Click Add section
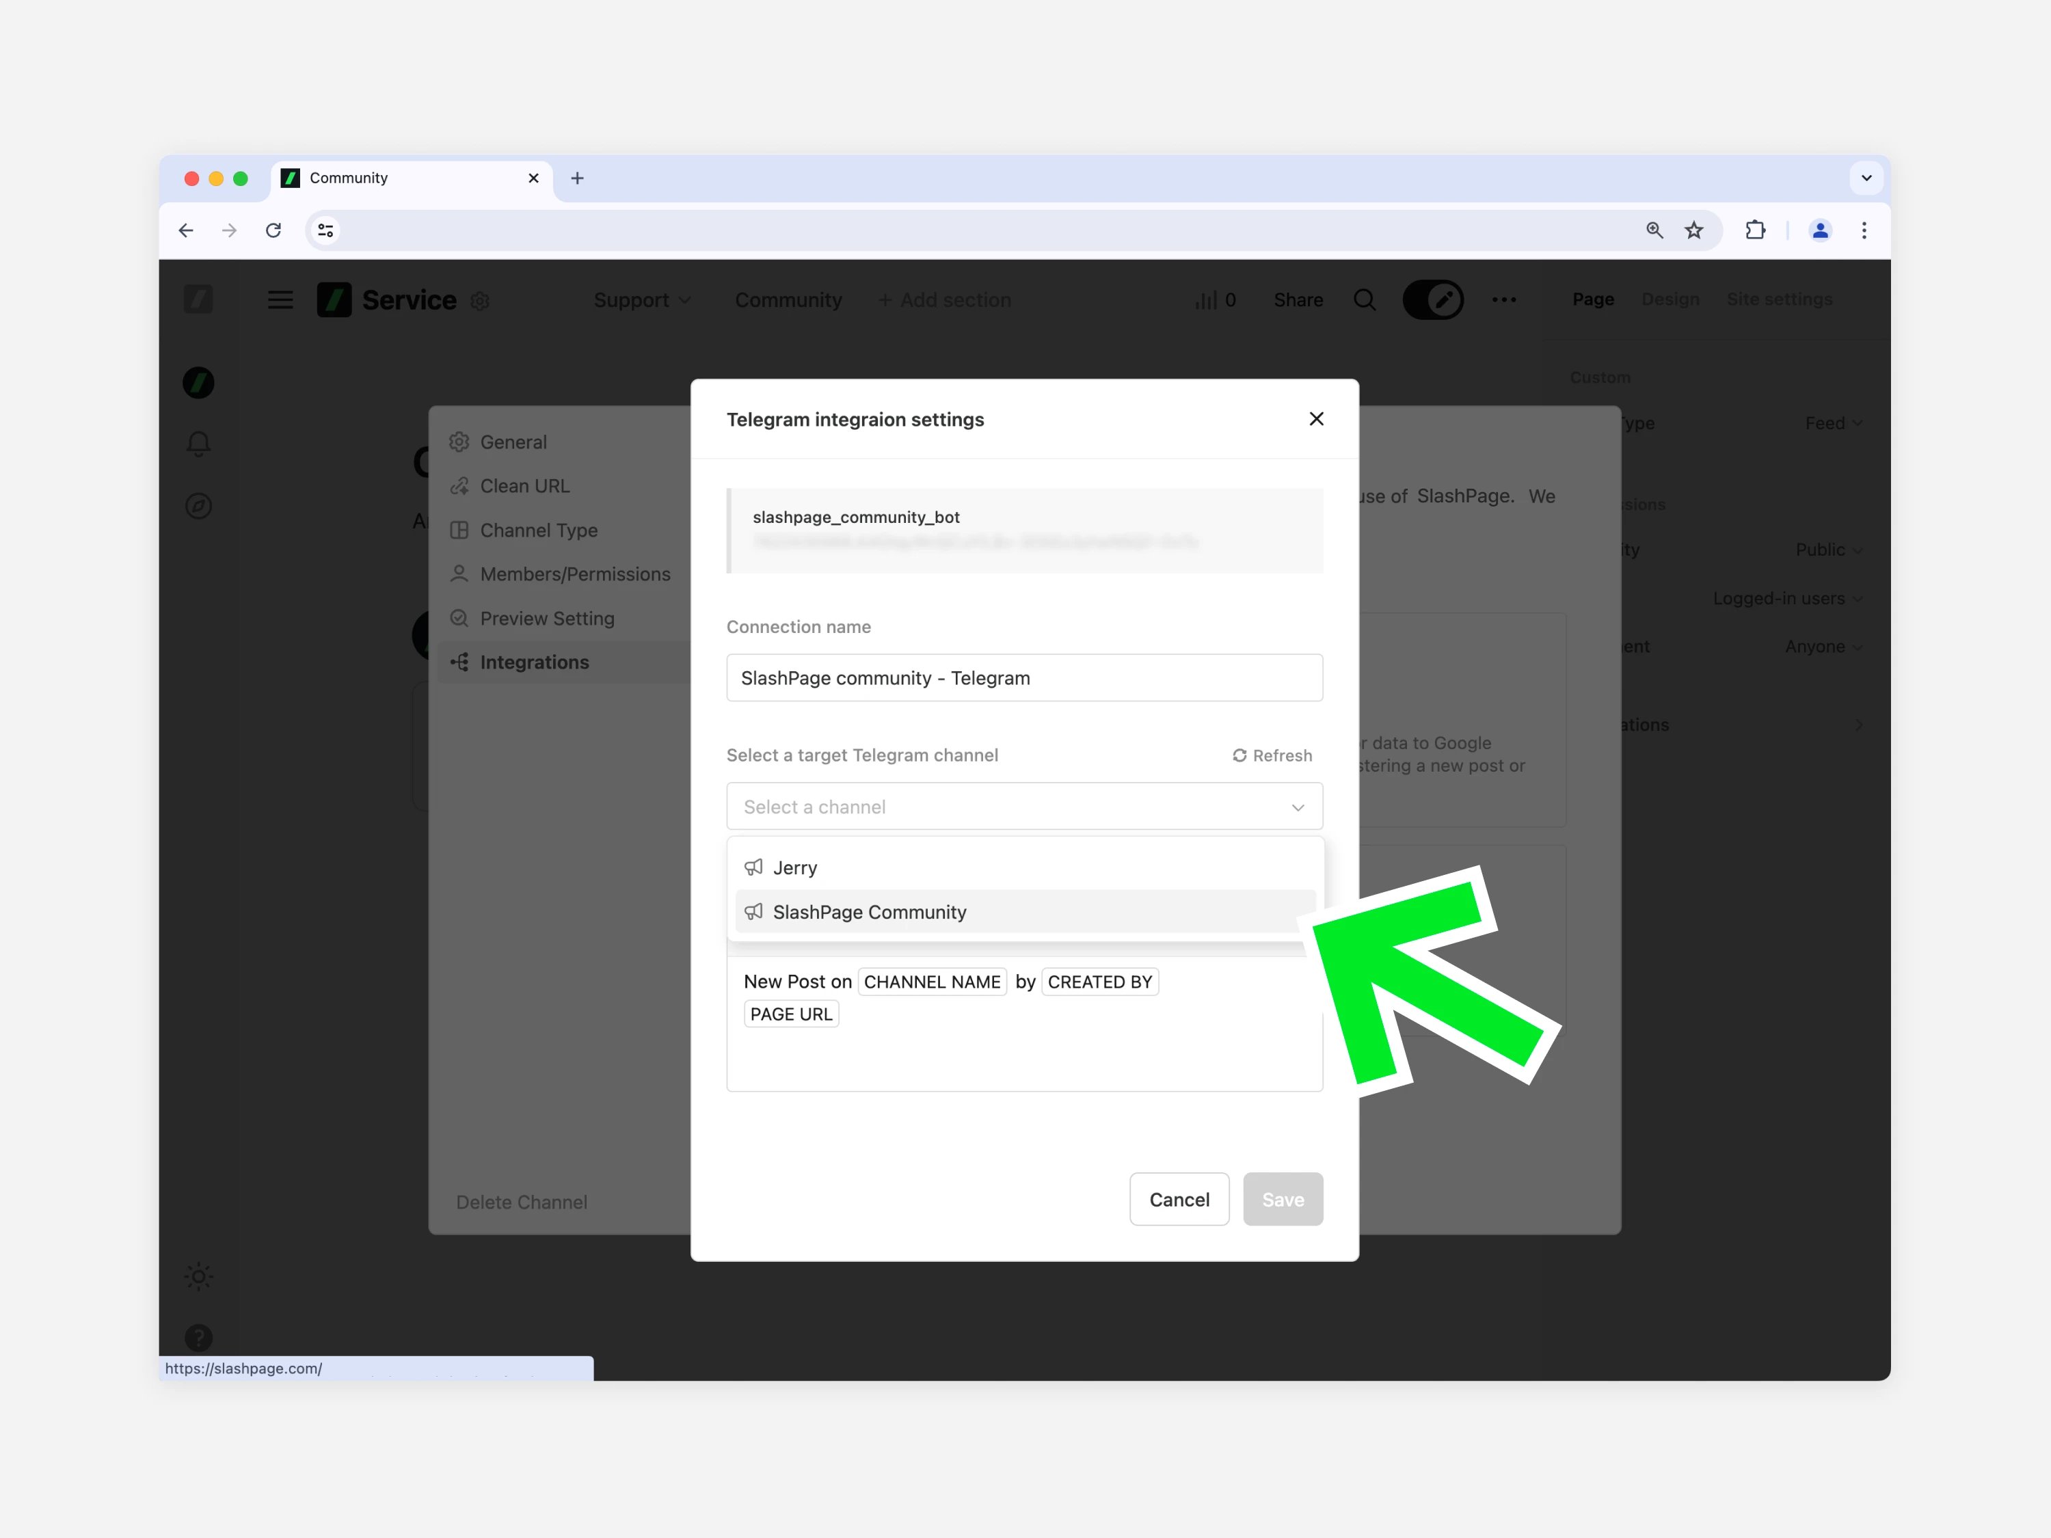The width and height of the screenshot is (2051, 1538). [x=944, y=299]
